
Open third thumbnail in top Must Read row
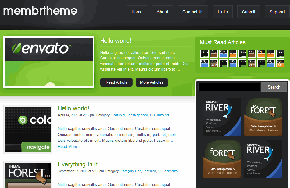click(x=223, y=54)
